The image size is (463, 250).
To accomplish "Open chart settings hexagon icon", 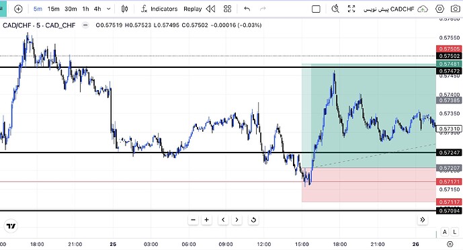I will pos(439,9).
